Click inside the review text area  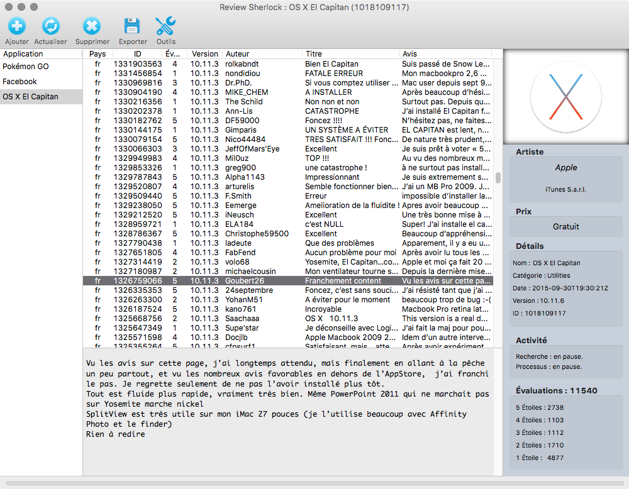tap(288, 412)
